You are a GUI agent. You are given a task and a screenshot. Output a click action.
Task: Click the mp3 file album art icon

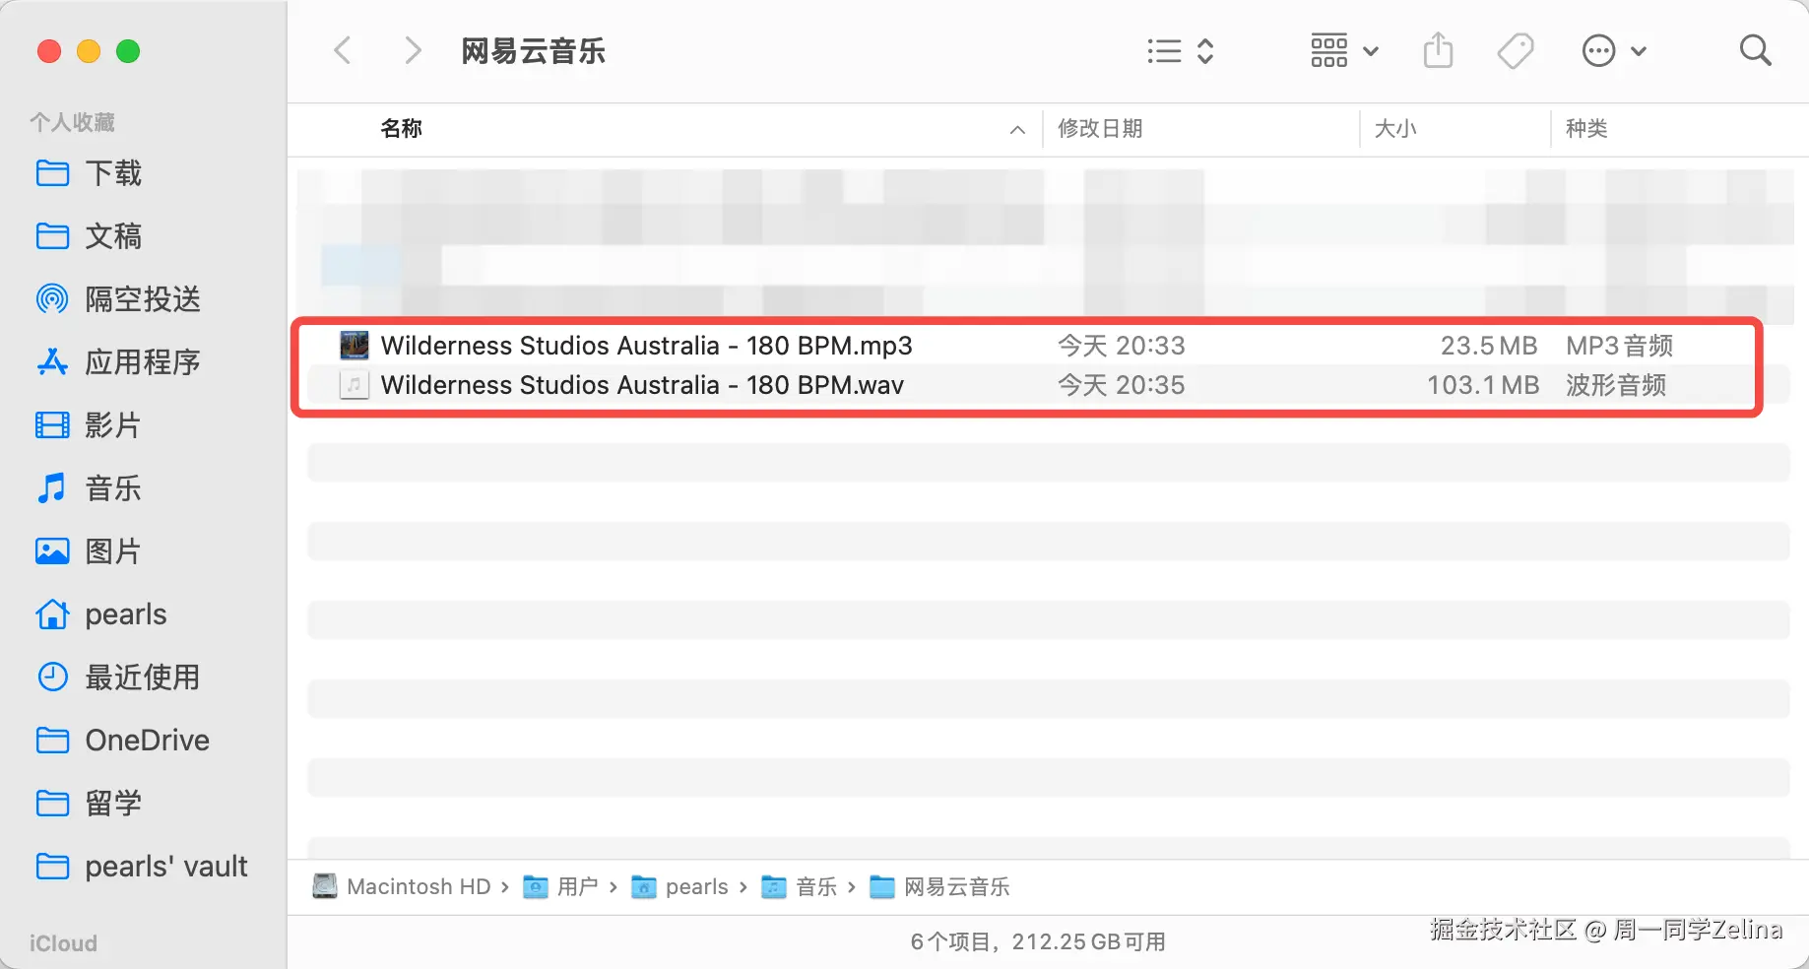tap(355, 346)
